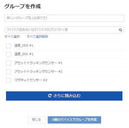129x128 pixels.
Task: Click the グループを作成 dialog heading
Action: (23, 6)
